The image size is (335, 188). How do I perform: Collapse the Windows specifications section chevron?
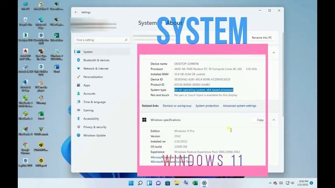274,120
